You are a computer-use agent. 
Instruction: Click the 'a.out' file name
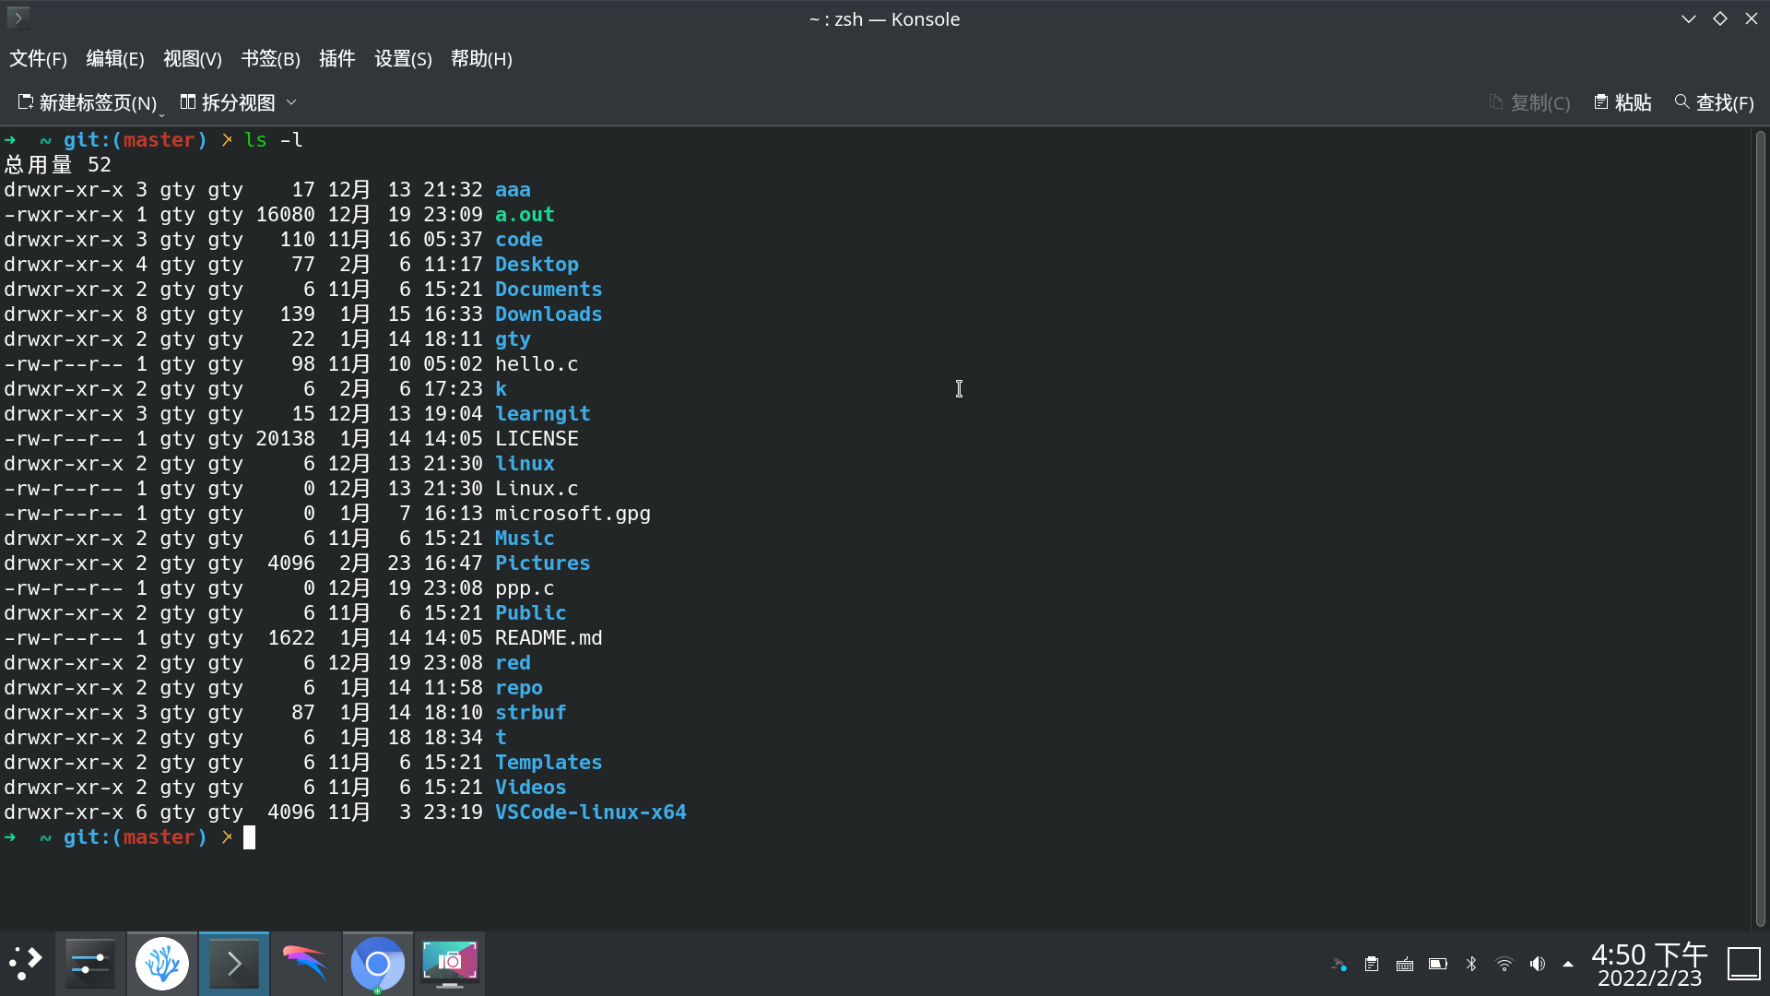[x=525, y=215]
